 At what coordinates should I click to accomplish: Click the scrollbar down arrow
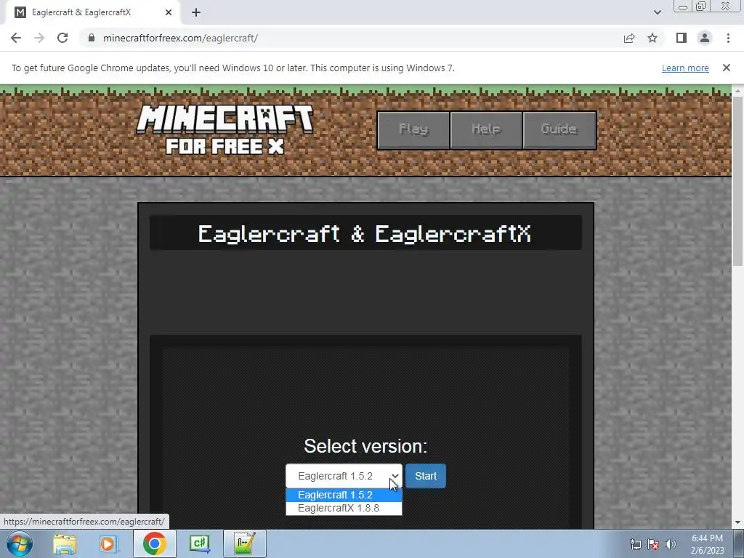738,522
